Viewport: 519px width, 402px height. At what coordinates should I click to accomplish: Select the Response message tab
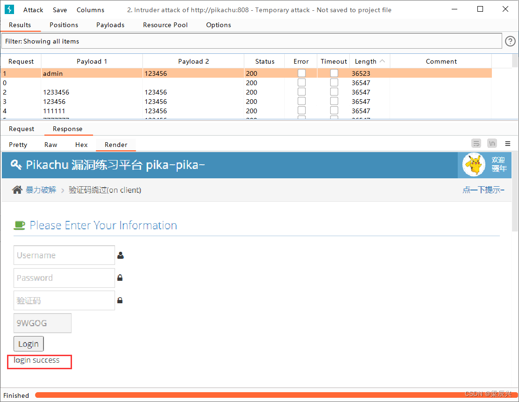pyautogui.click(x=67, y=129)
